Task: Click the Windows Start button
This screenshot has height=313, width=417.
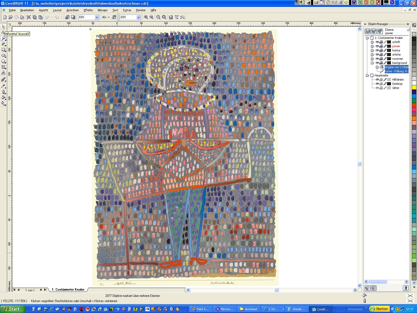Action: pos(13,309)
